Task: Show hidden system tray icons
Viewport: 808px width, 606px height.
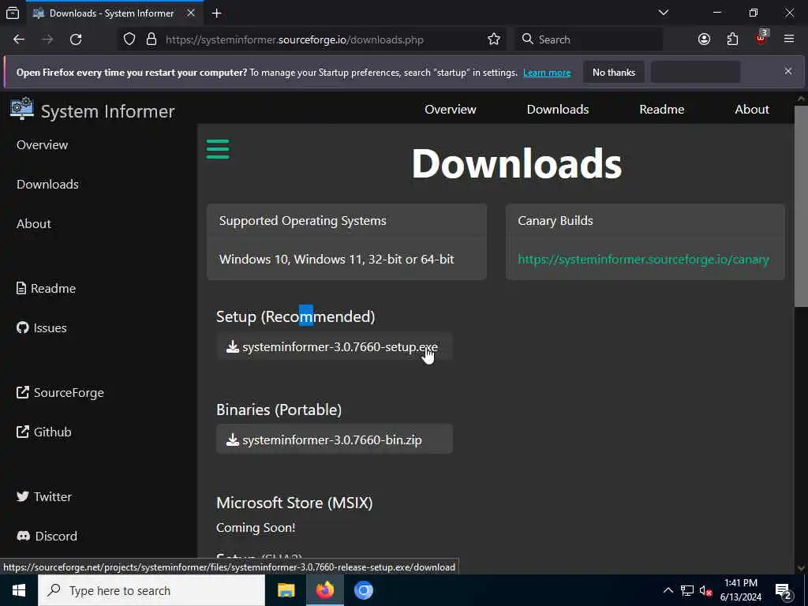Action: 668,590
